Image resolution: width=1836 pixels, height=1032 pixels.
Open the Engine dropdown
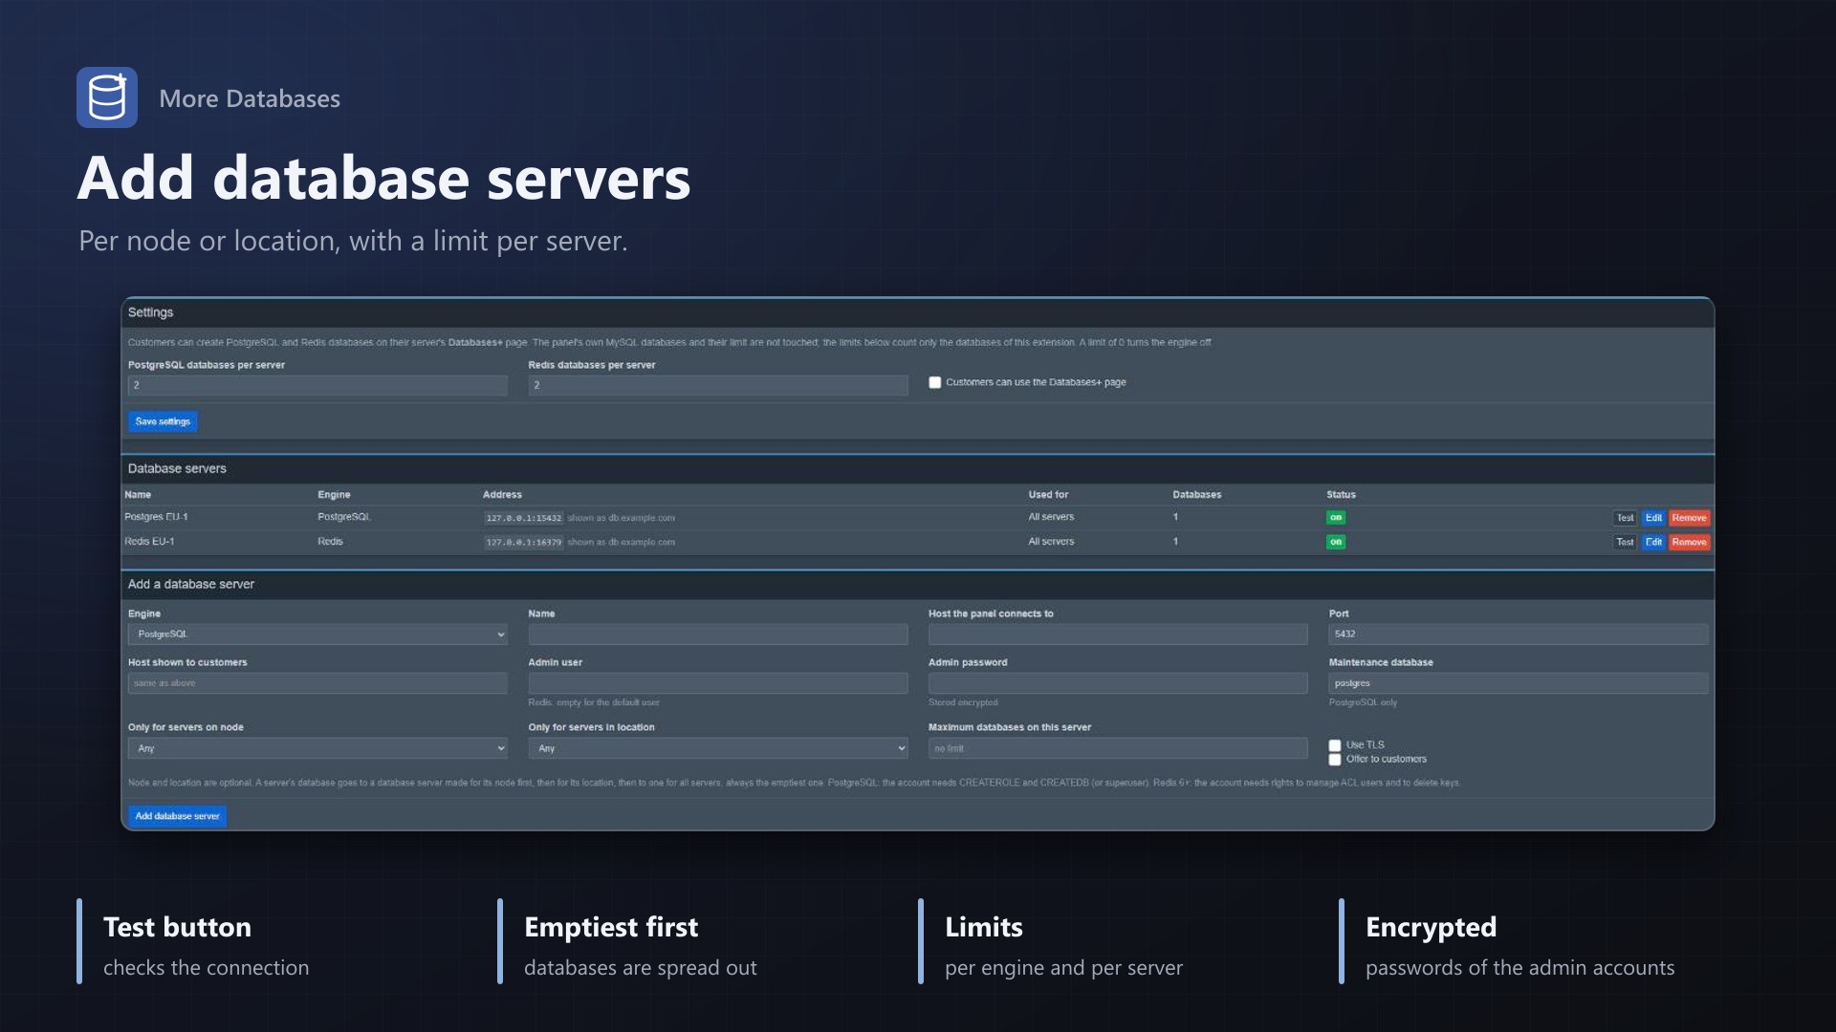tap(317, 634)
